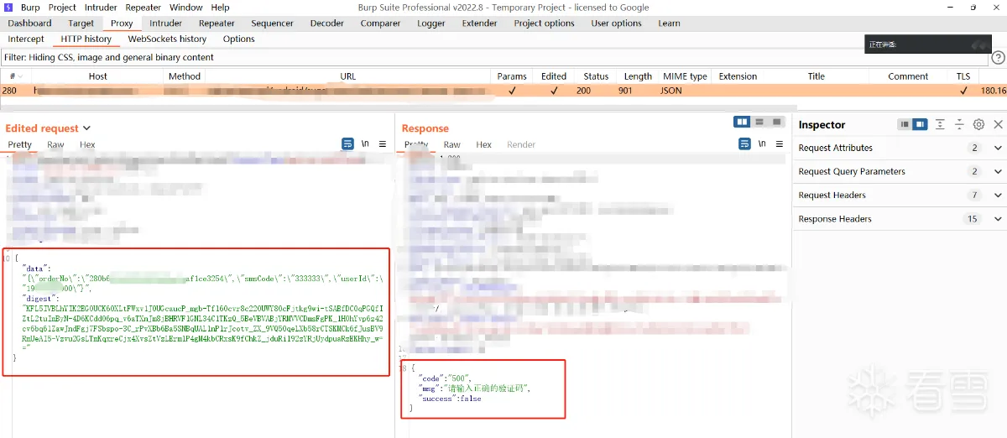This screenshot has width=1007, height=438.
Task: Open the Burp menu
Action: [30, 8]
